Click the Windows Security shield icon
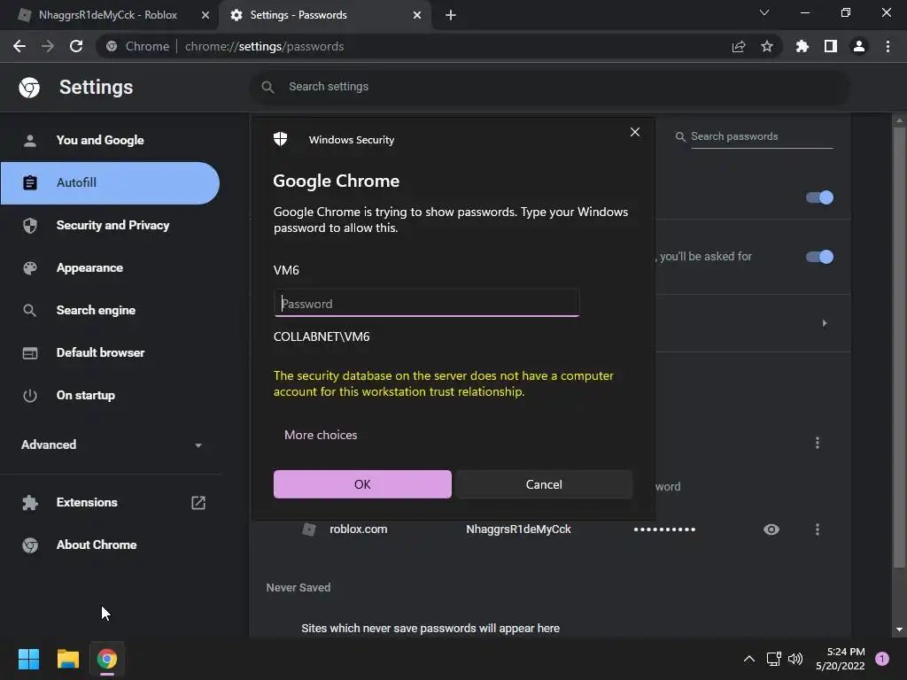Viewport: 907px width, 680px height. coord(281,139)
